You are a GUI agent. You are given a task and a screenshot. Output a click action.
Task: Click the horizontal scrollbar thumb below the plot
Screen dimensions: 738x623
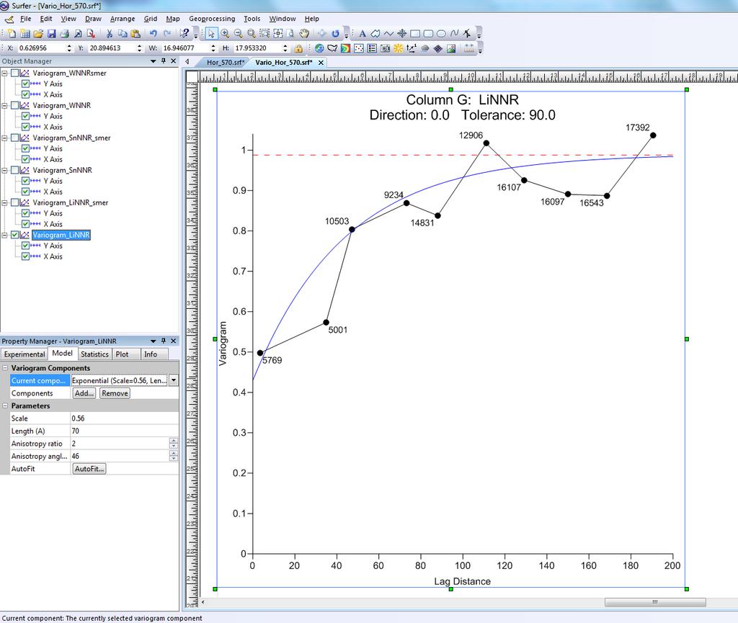(654, 602)
